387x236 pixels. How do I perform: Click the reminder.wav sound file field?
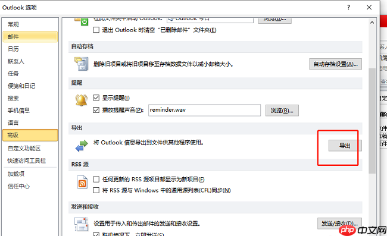(x=204, y=110)
